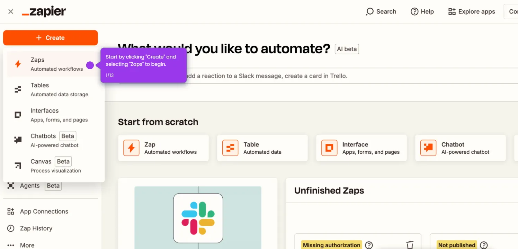The width and height of the screenshot is (518, 249).
Task: Click the Explore apps grid icon
Action: 452,12
